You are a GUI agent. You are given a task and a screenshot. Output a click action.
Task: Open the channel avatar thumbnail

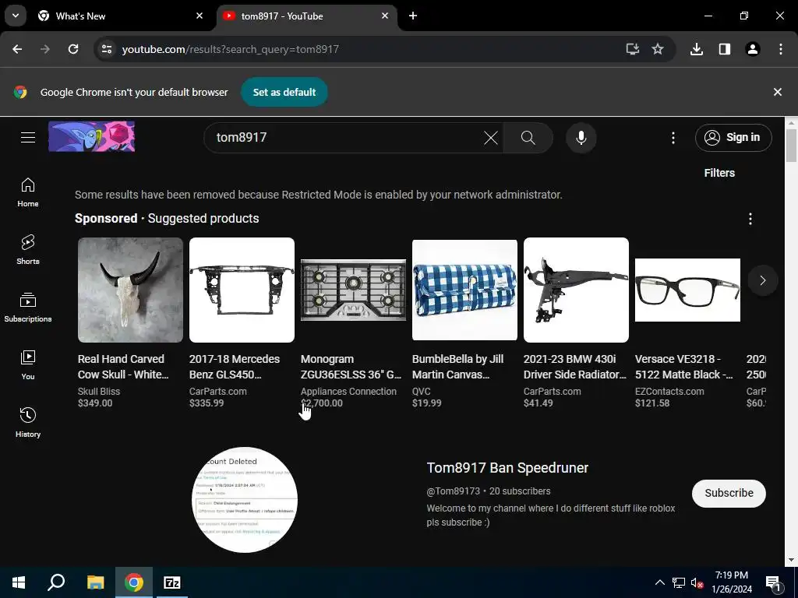coord(245,500)
